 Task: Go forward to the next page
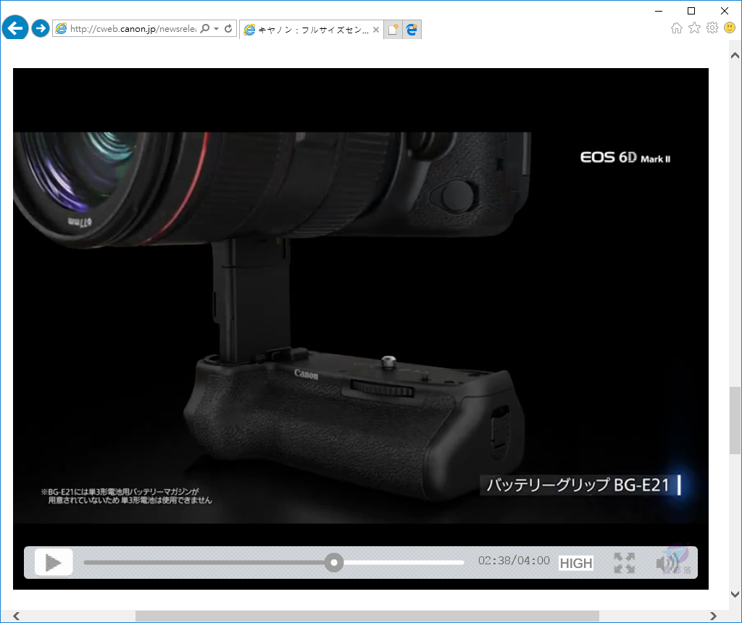(41, 28)
